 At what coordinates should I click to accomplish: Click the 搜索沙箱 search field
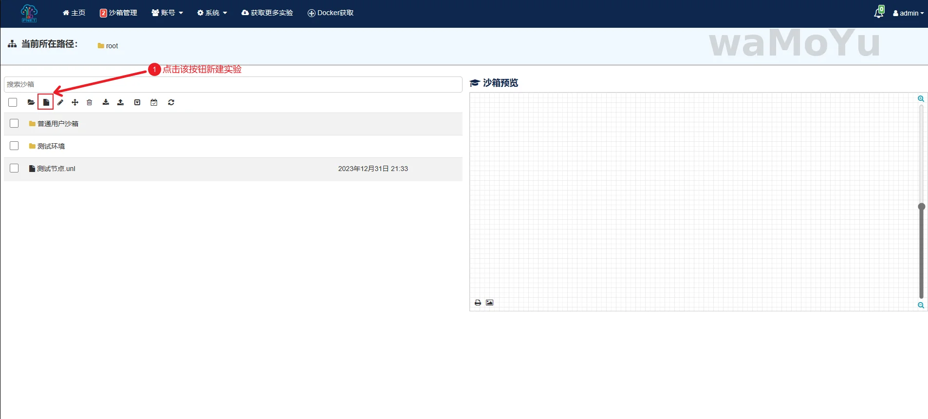pos(233,84)
